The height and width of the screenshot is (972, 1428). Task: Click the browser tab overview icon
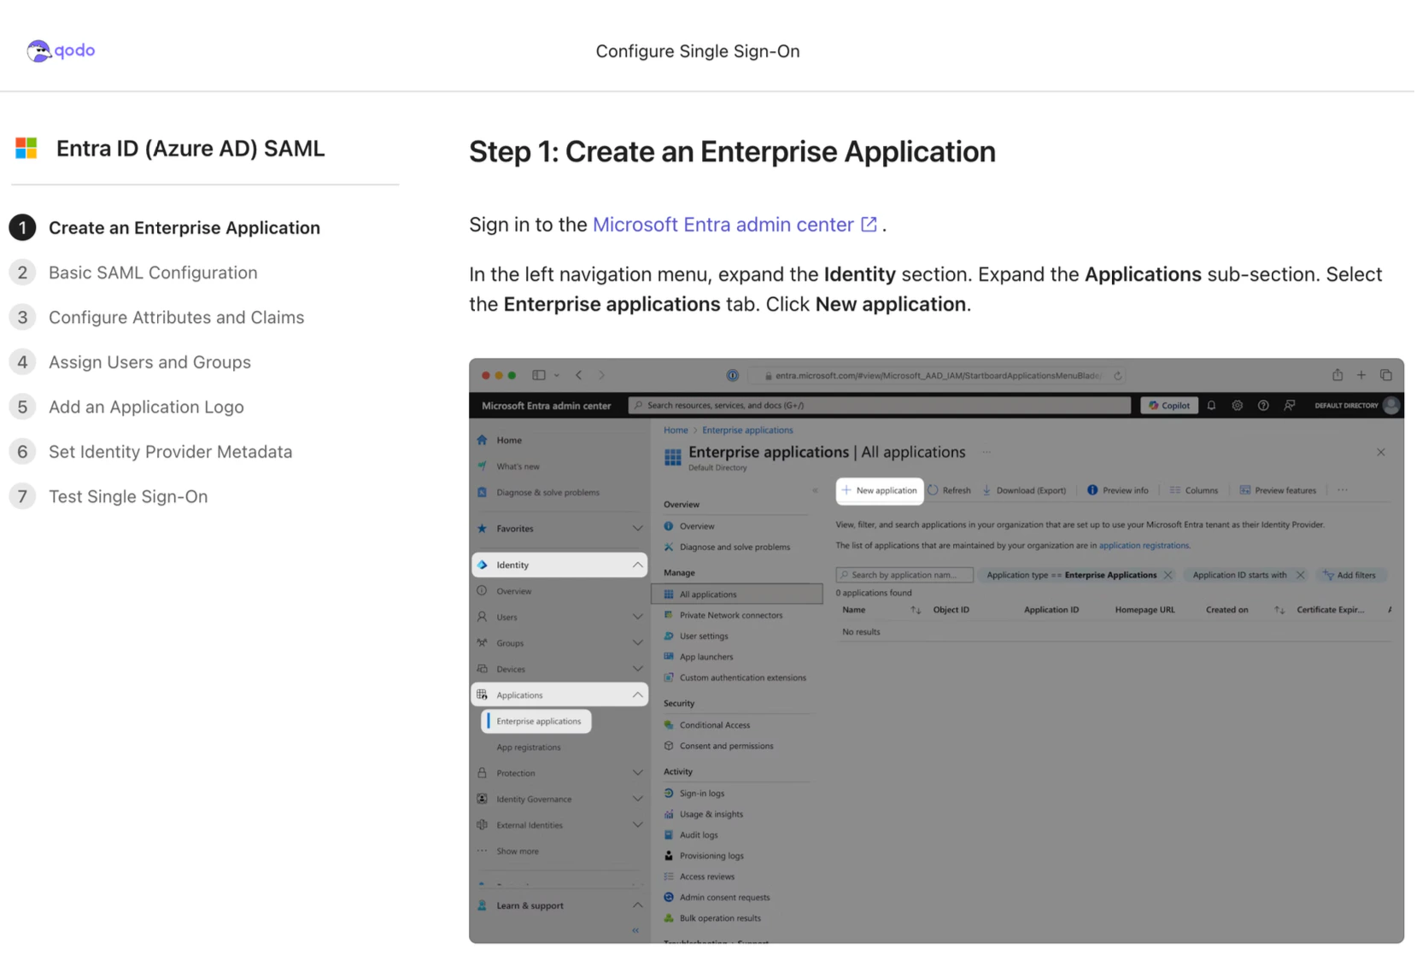coord(1386,375)
